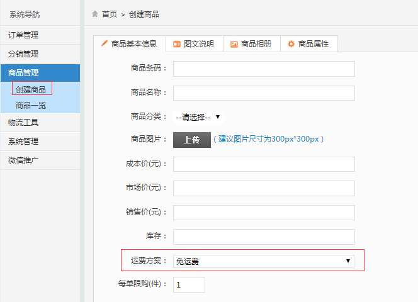This screenshot has height=302, width=418.
Task: Click the product album photo icon
Action: (234, 44)
